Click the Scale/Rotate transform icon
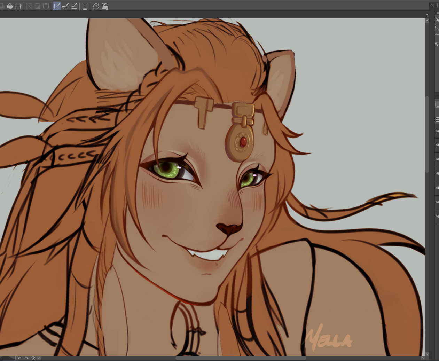Screen dimensions: 439x361 pyautogui.click(x=18, y=6)
